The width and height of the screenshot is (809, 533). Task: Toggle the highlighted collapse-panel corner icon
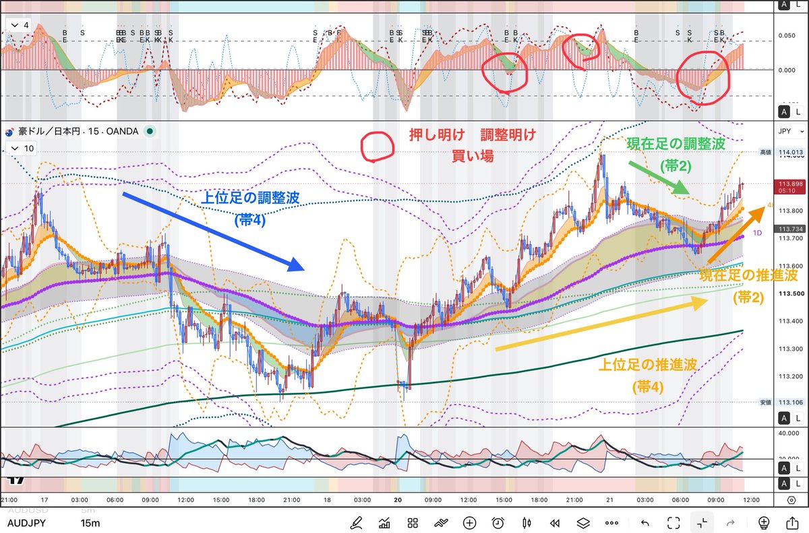coord(702,522)
